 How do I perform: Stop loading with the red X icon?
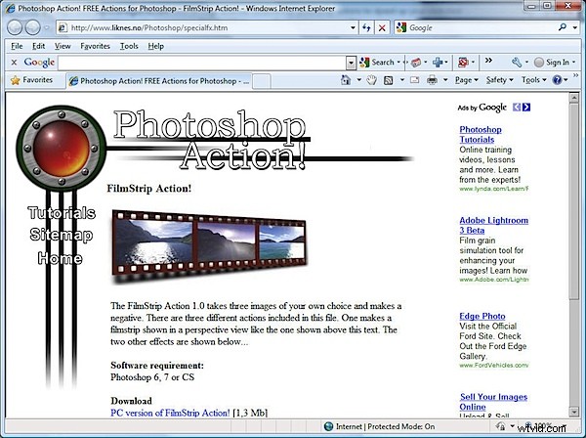click(x=382, y=28)
